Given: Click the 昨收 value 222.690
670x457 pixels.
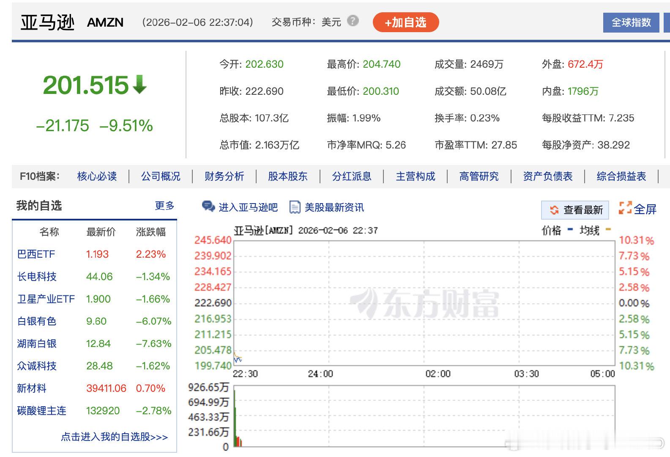Looking at the screenshot, I should click(x=265, y=91).
